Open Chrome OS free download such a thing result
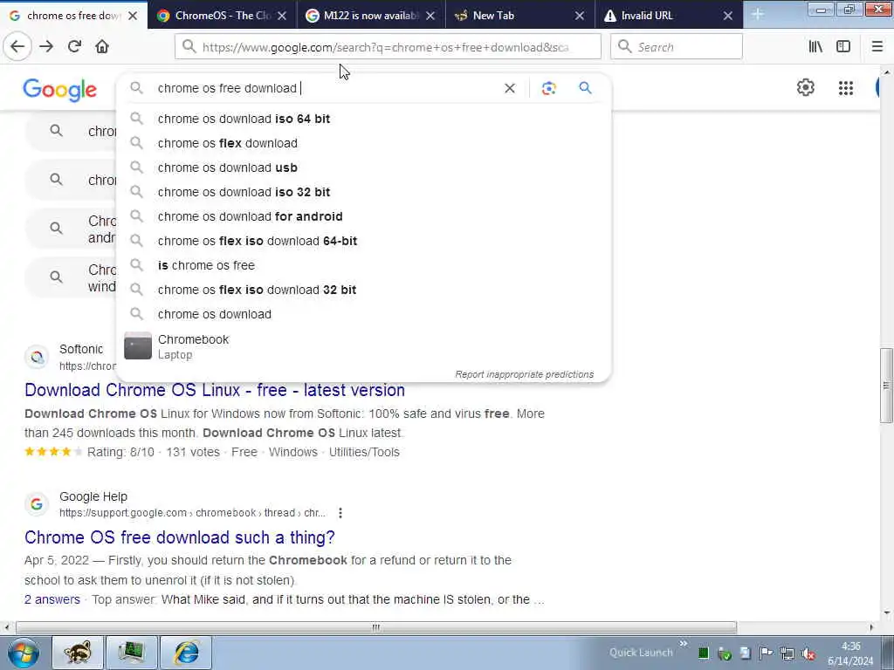The width and height of the screenshot is (894, 670). coord(180,537)
